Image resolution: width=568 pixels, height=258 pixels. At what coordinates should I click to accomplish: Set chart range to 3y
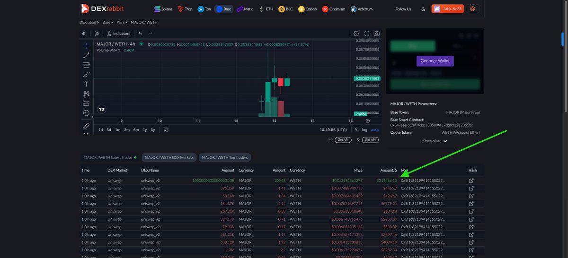click(152, 129)
